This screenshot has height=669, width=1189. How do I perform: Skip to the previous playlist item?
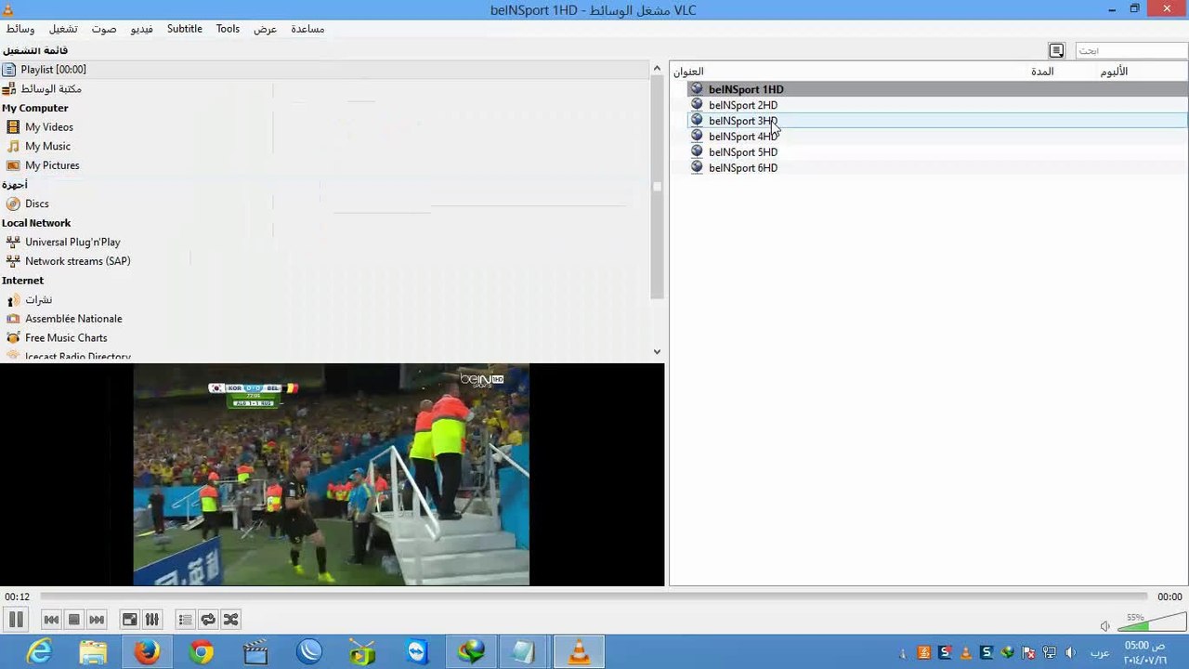click(51, 620)
